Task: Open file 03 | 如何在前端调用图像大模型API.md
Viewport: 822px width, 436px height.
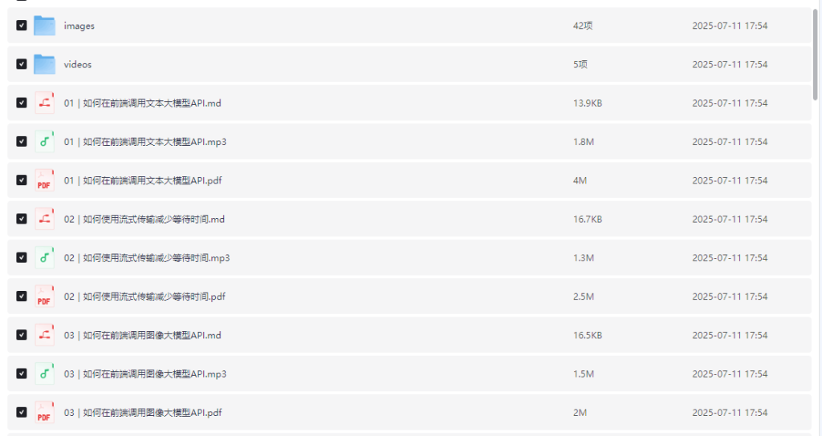Action: [143, 335]
